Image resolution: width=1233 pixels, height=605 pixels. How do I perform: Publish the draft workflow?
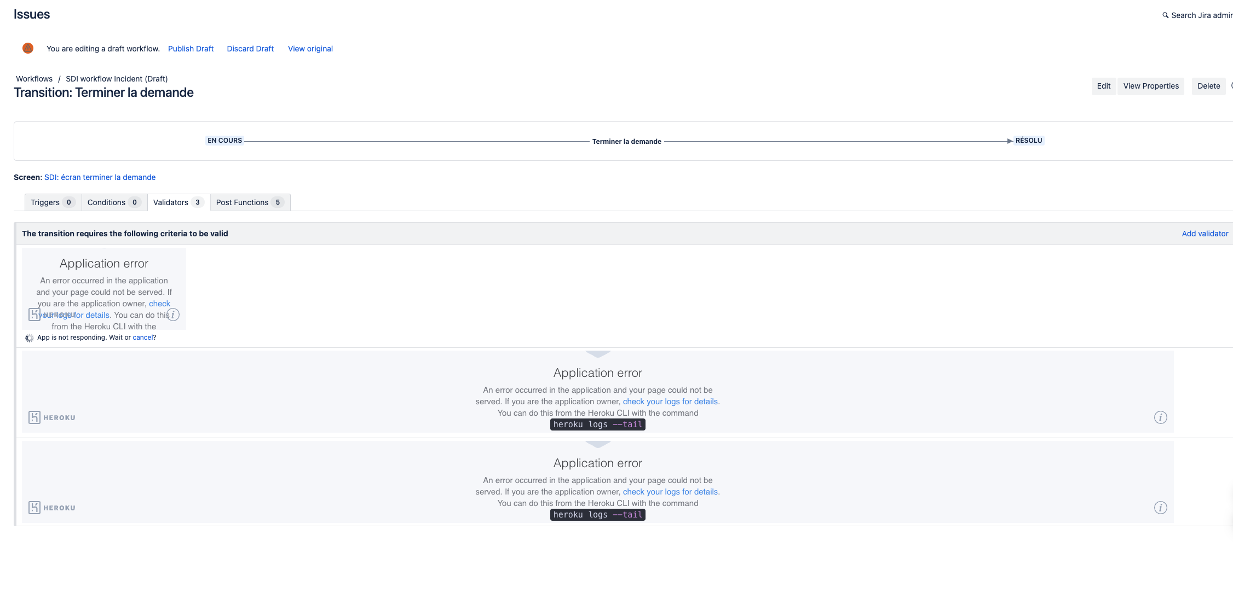pos(191,49)
